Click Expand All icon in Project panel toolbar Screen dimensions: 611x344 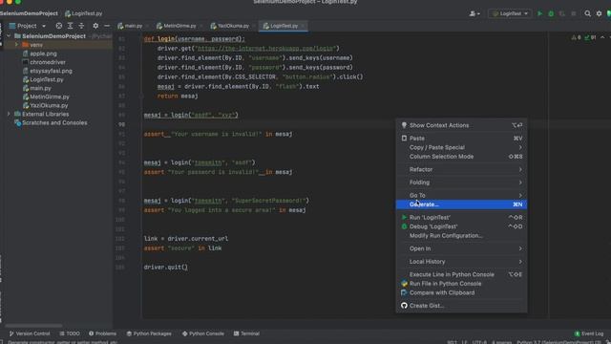click(x=70, y=26)
